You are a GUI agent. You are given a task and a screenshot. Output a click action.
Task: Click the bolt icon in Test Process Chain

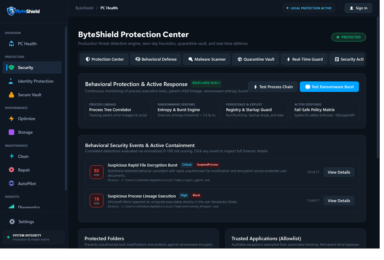[255, 87]
